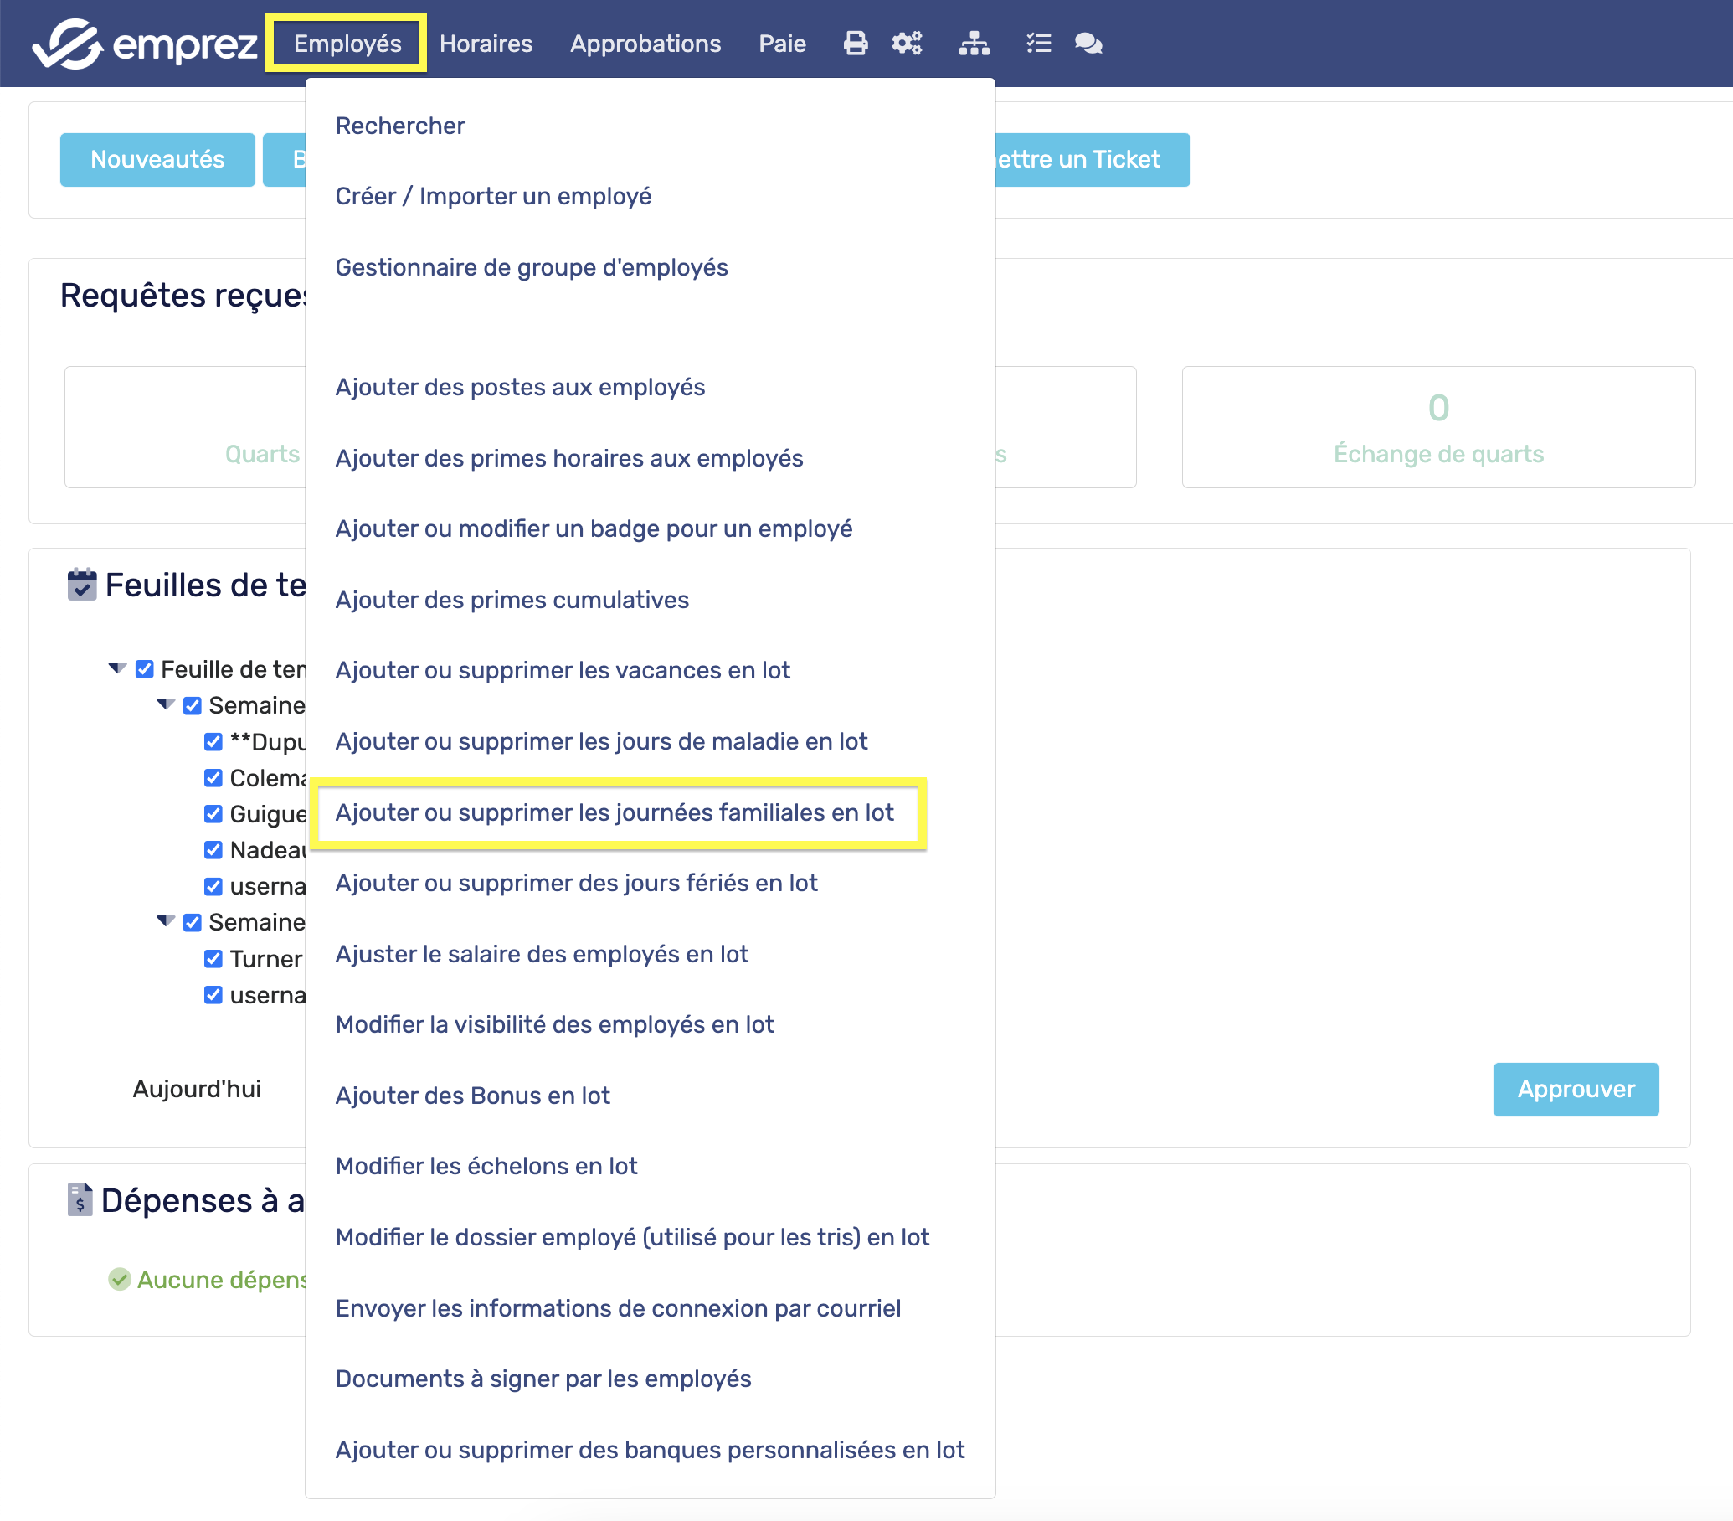Collapse the first Semaine tree node
This screenshot has height=1521, width=1733.
coord(166,704)
